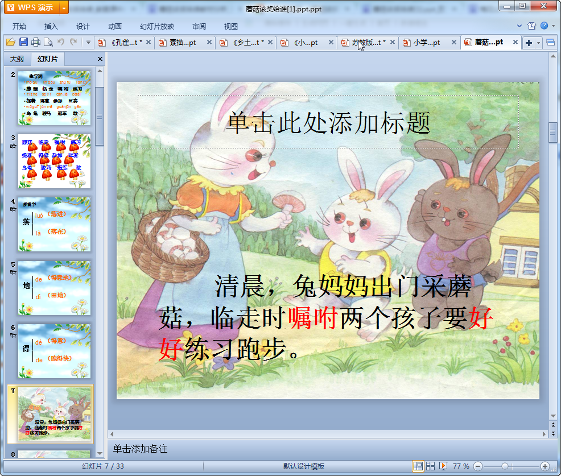561x476 pixels.
Task: Open the 审阅 ribbon tab
Action: [x=199, y=27]
